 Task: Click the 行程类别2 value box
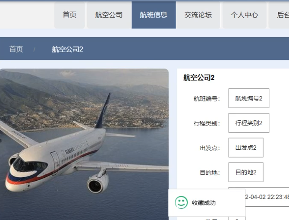(248, 123)
